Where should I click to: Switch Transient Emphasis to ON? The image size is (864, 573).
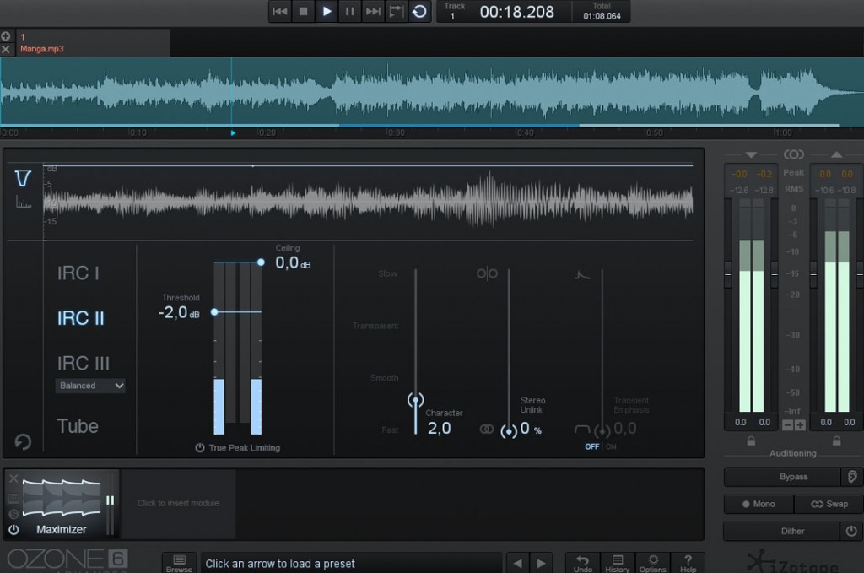[x=611, y=446]
